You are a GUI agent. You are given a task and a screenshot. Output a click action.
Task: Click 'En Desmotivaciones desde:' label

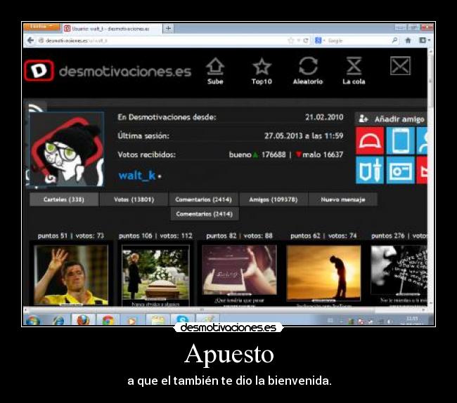click(167, 117)
